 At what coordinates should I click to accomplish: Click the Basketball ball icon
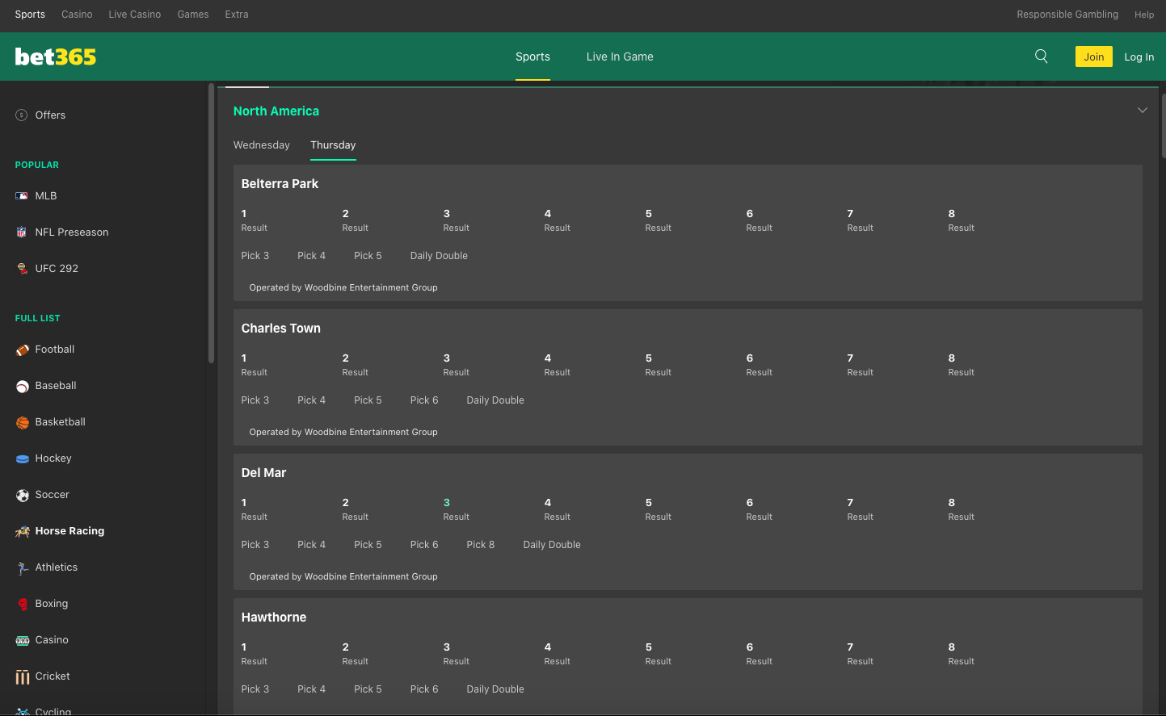coord(23,422)
